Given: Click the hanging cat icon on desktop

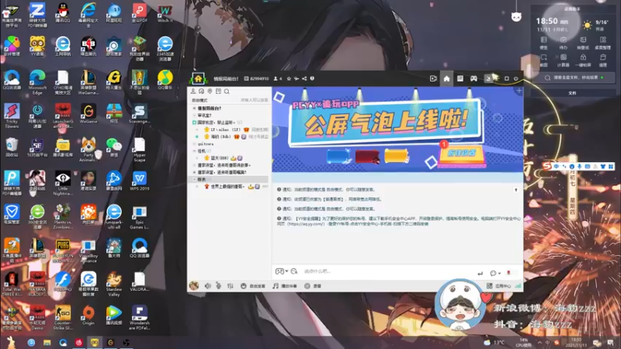Looking at the screenshot, I should (516, 16).
